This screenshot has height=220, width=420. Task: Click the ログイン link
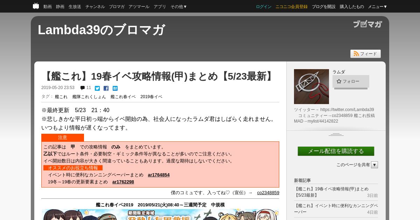(264, 7)
